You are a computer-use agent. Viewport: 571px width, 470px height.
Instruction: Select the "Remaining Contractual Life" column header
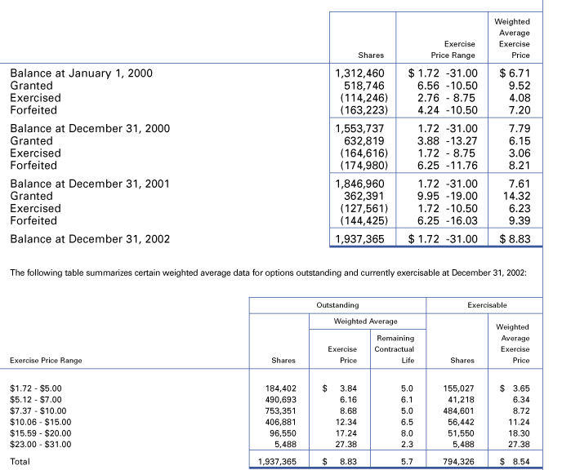pyautogui.click(x=395, y=348)
